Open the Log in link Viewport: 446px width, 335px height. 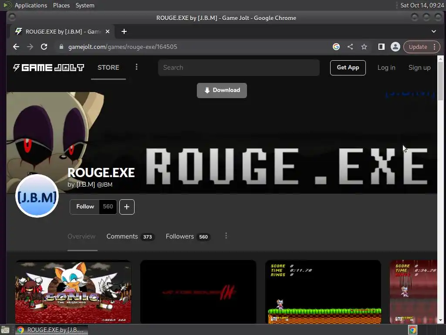(x=386, y=68)
